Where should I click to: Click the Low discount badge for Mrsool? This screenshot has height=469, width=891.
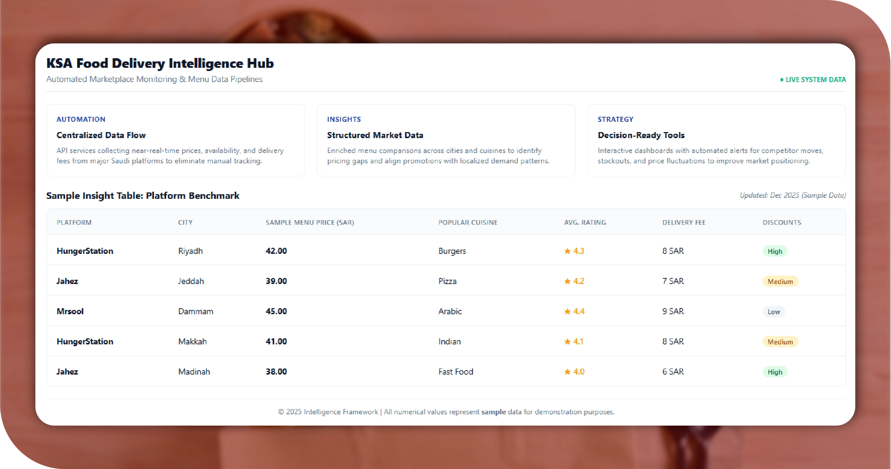point(773,312)
